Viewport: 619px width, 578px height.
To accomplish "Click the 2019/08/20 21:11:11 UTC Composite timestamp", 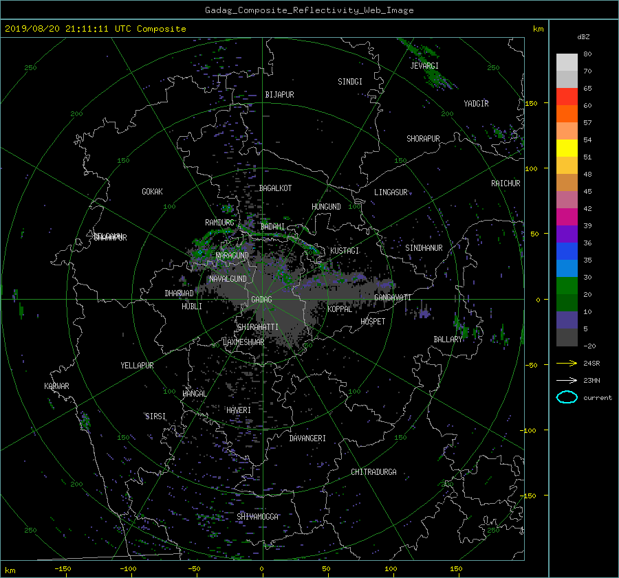I will (95, 29).
